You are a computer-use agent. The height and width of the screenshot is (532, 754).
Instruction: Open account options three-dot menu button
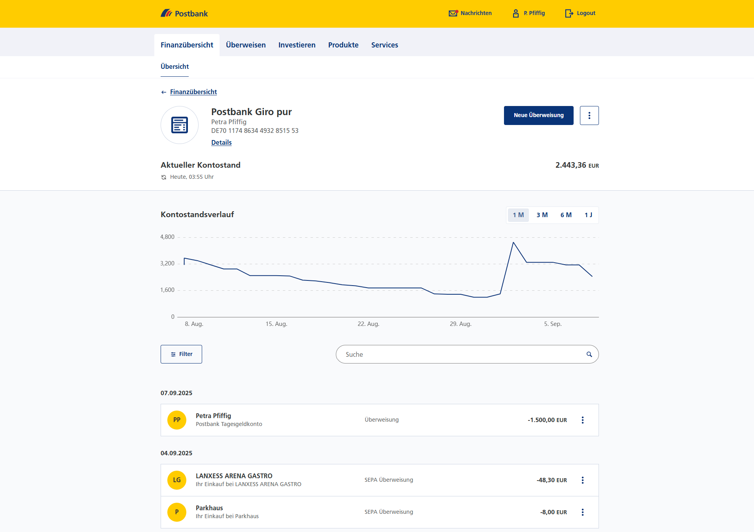(589, 115)
